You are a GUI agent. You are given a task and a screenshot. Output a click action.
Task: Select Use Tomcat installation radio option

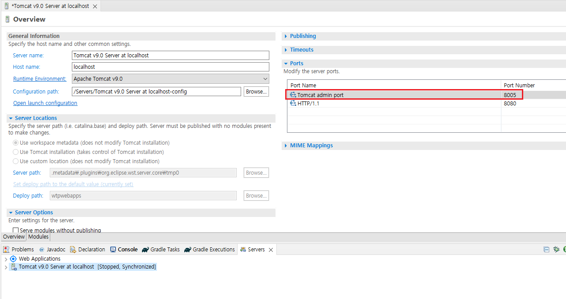[16, 152]
